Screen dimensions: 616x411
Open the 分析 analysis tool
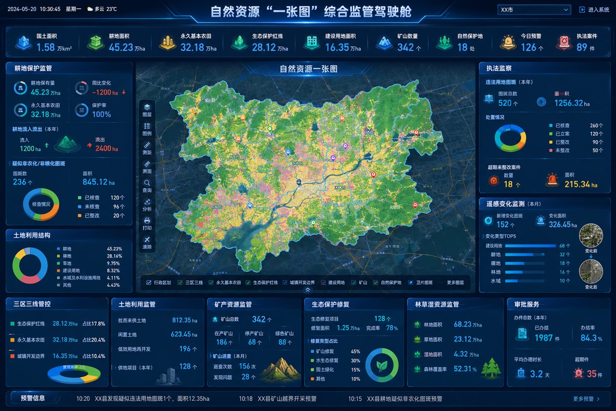coord(147,205)
